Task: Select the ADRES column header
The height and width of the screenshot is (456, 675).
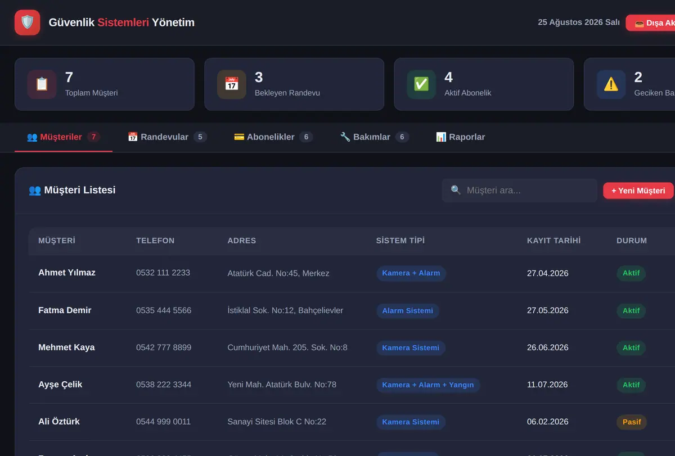Action: (x=242, y=241)
